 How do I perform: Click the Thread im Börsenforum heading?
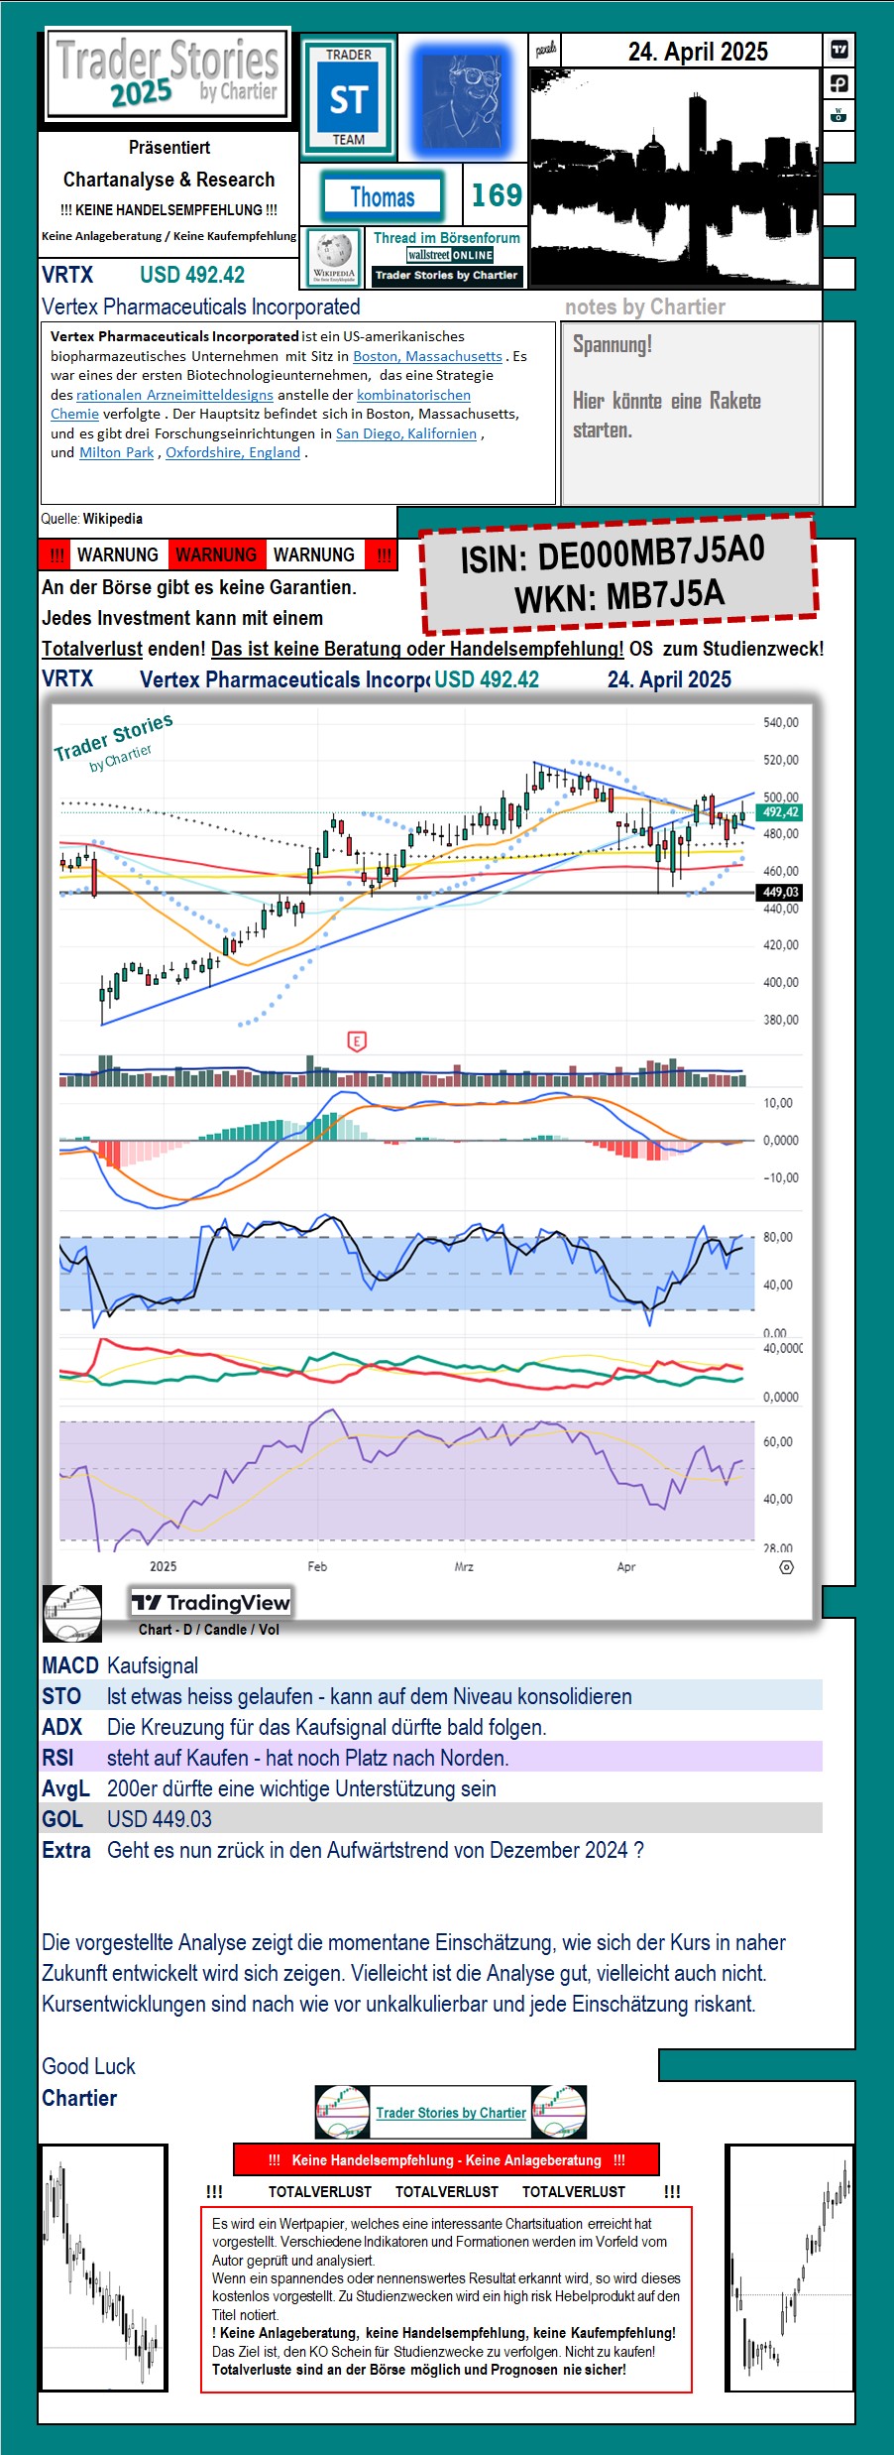[447, 238]
